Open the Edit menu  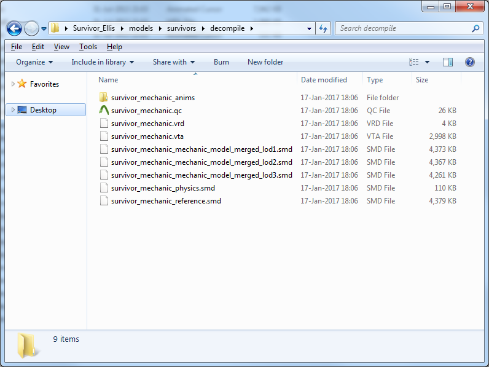tap(37, 47)
